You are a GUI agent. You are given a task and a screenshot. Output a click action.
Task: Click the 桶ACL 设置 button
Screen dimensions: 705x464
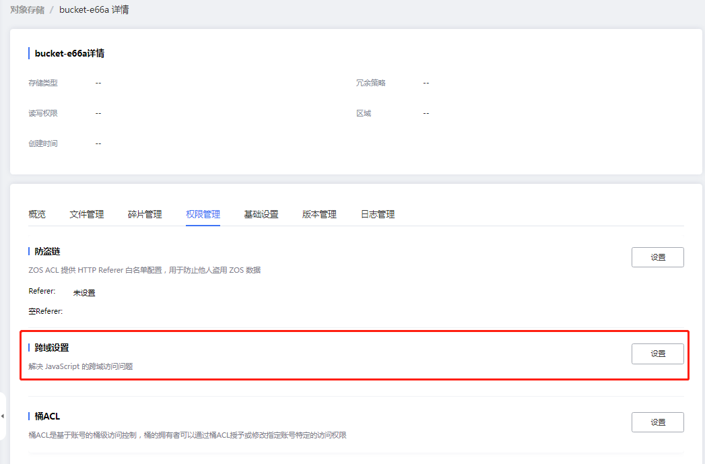tap(657, 422)
